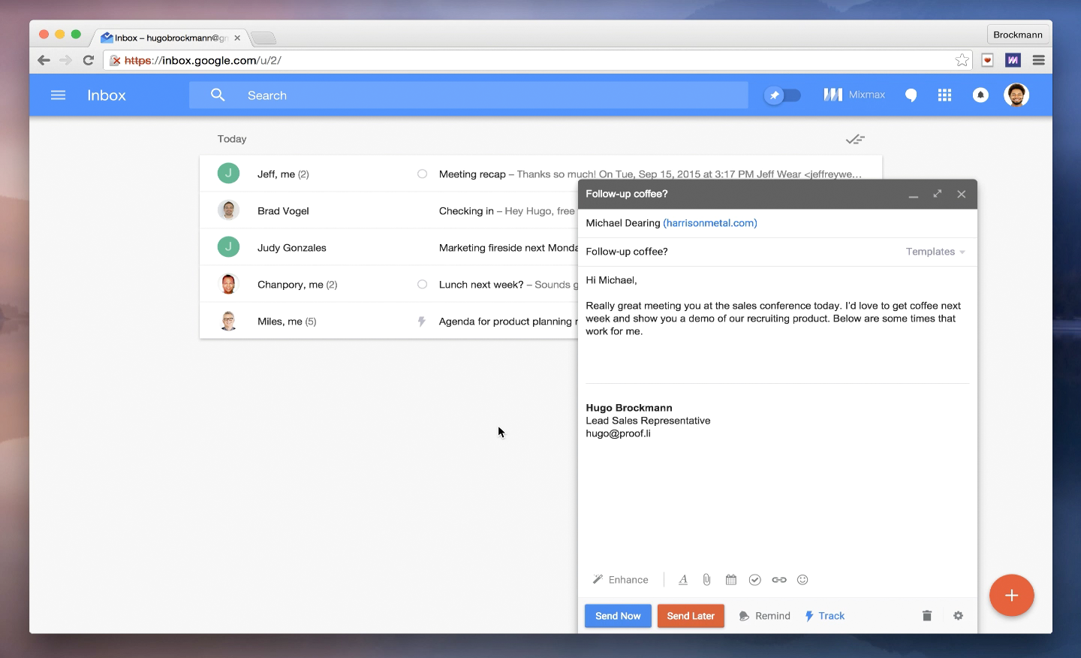Screen dimensions: 1081x658
Task: Select Chanpory's avatar photo
Action: 228,284
